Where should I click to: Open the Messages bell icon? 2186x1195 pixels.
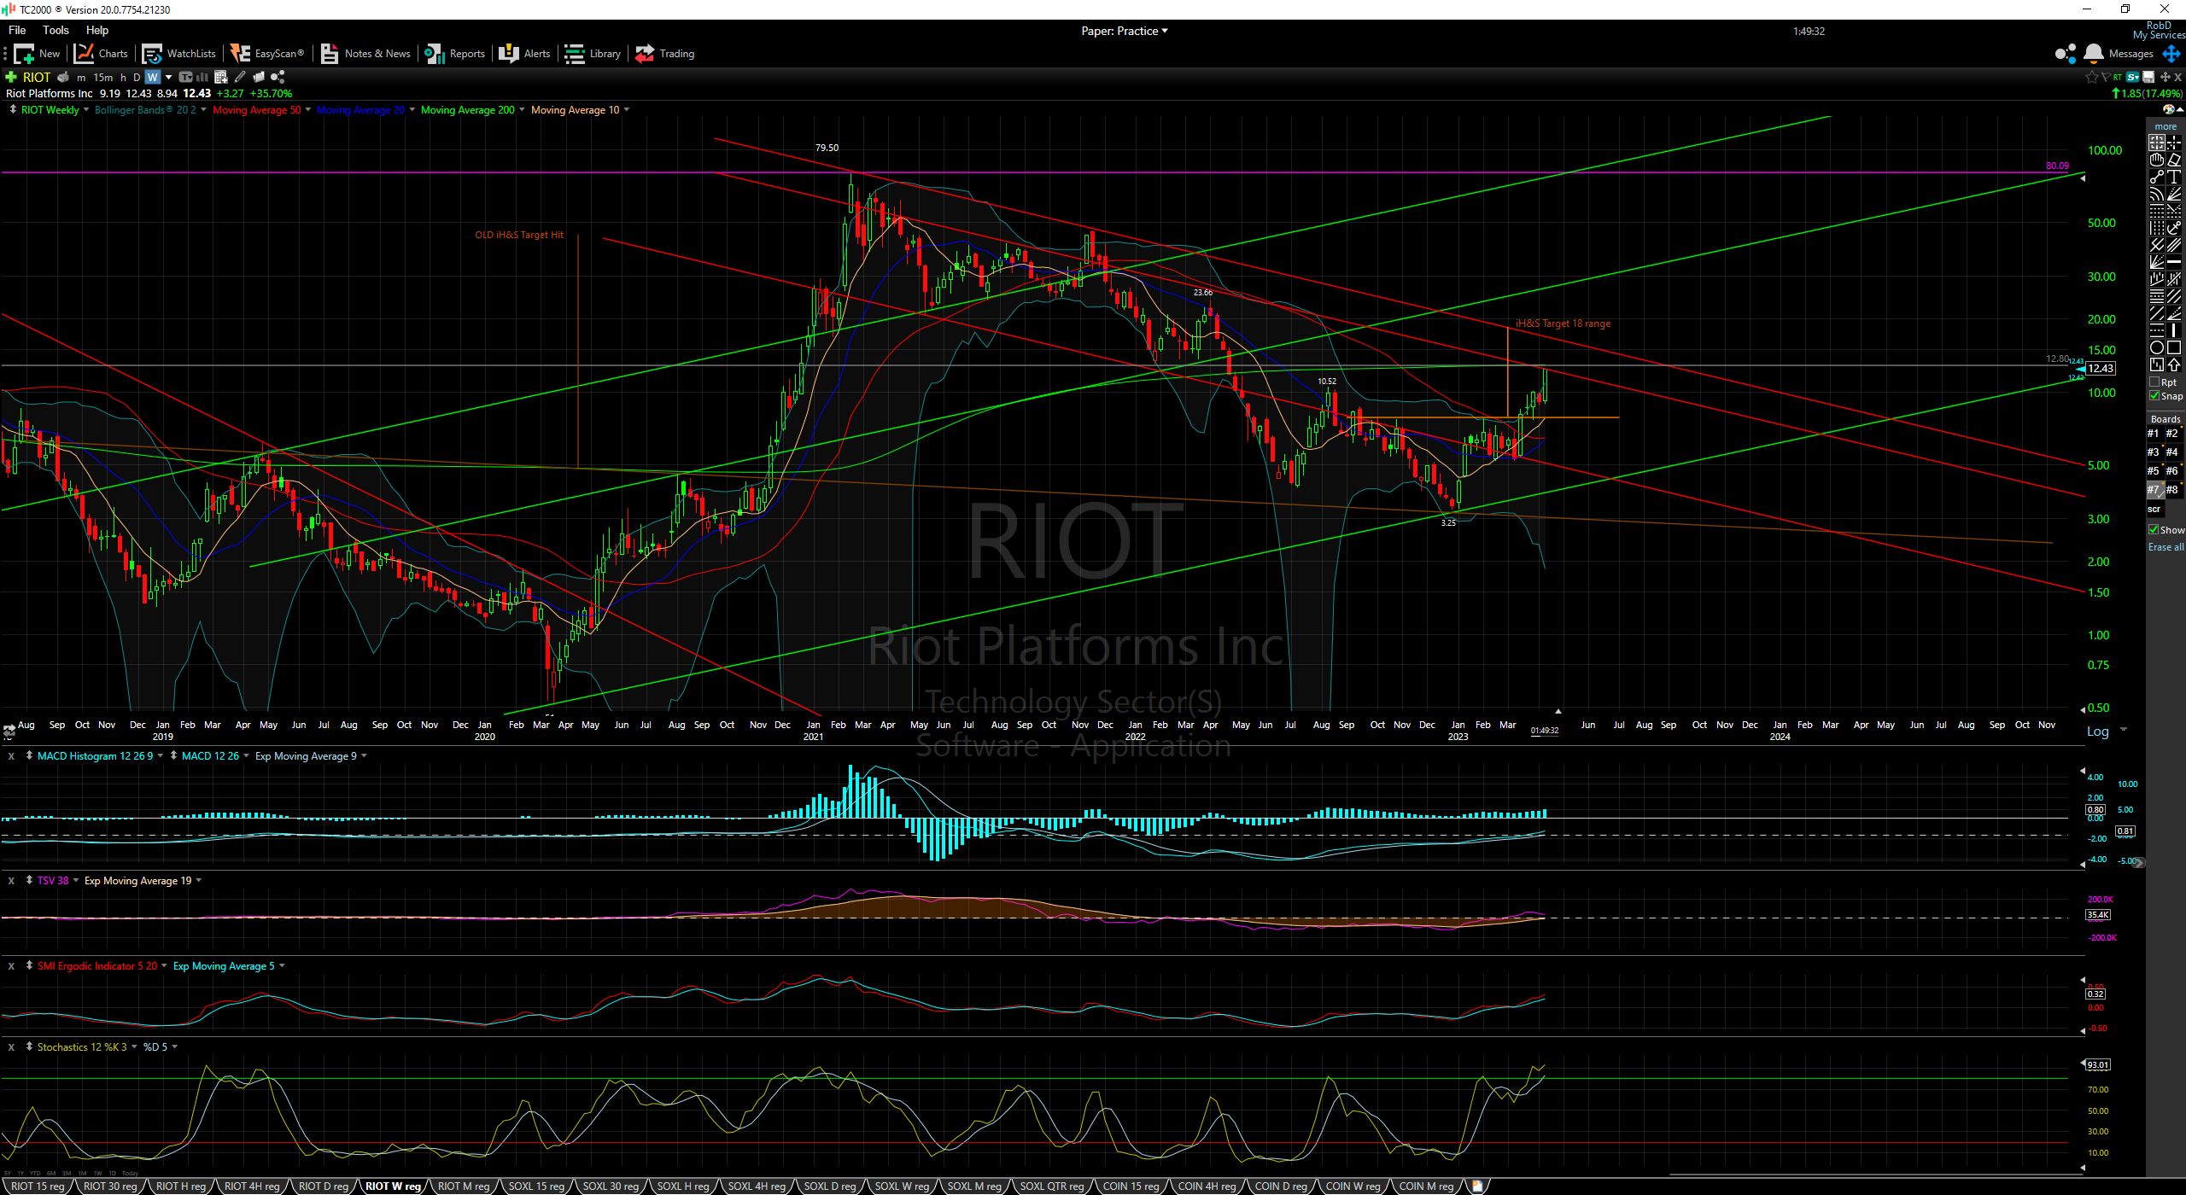2093,54
